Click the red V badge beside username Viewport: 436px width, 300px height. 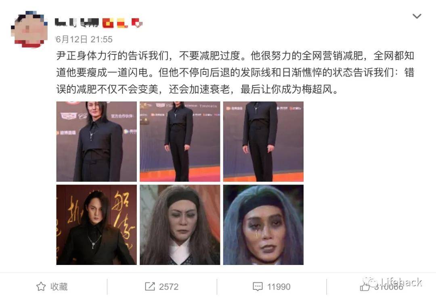pyautogui.click(x=137, y=23)
